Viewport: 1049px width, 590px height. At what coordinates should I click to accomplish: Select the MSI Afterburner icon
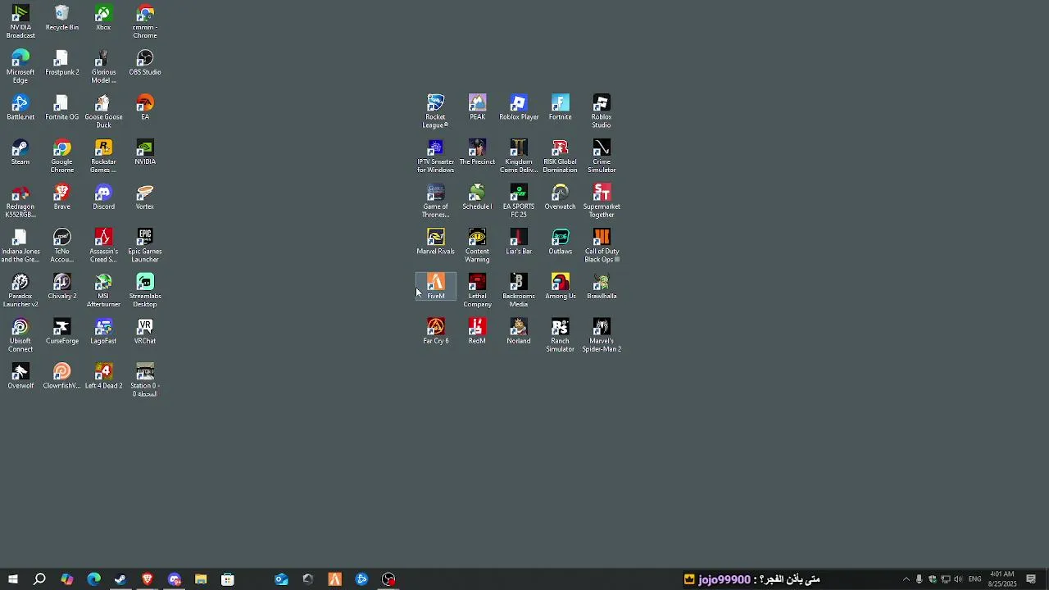pos(103,291)
